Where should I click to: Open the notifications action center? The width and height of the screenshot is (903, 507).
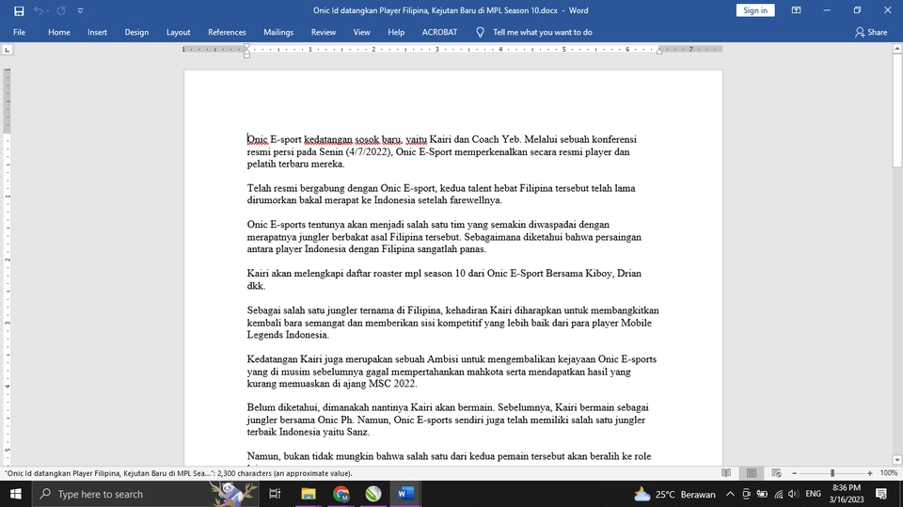click(x=881, y=494)
